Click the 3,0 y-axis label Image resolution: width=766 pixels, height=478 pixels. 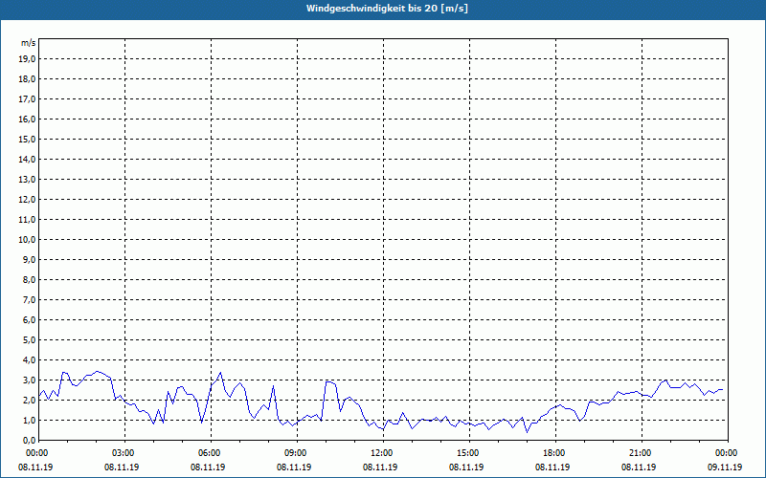point(31,380)
